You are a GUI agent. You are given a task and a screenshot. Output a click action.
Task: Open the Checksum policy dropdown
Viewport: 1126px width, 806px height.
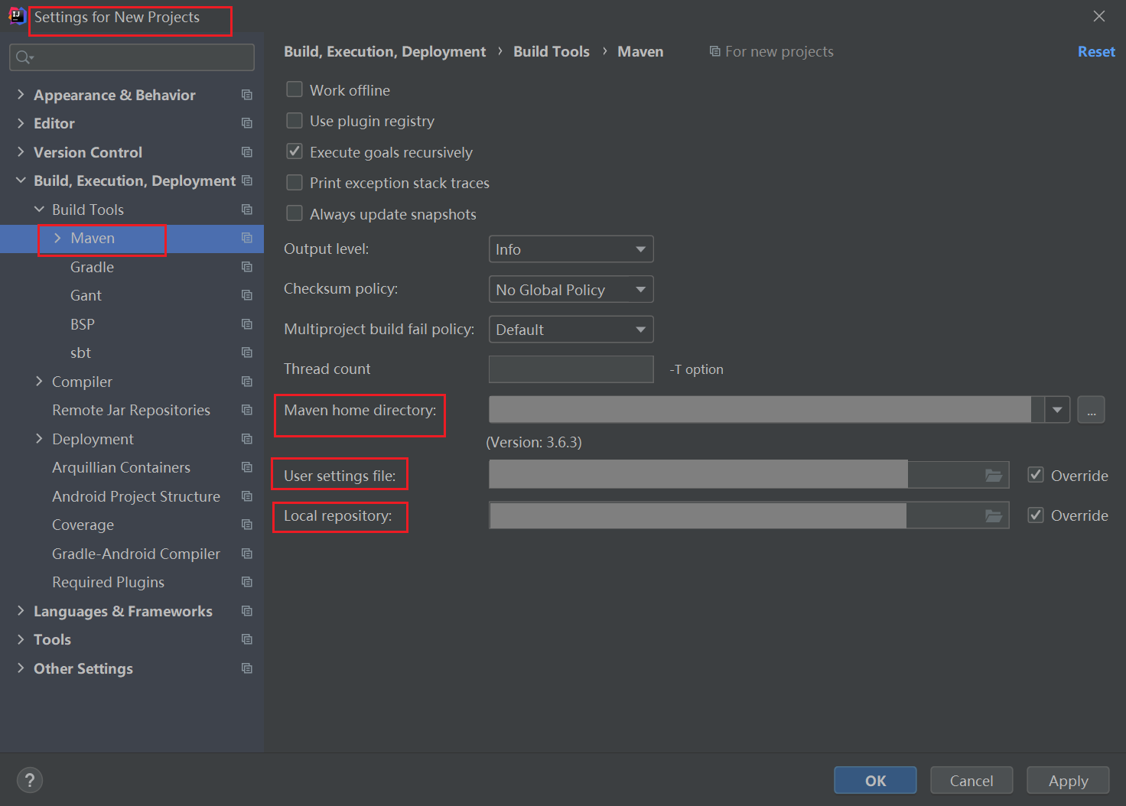click(x=571, y=290)
